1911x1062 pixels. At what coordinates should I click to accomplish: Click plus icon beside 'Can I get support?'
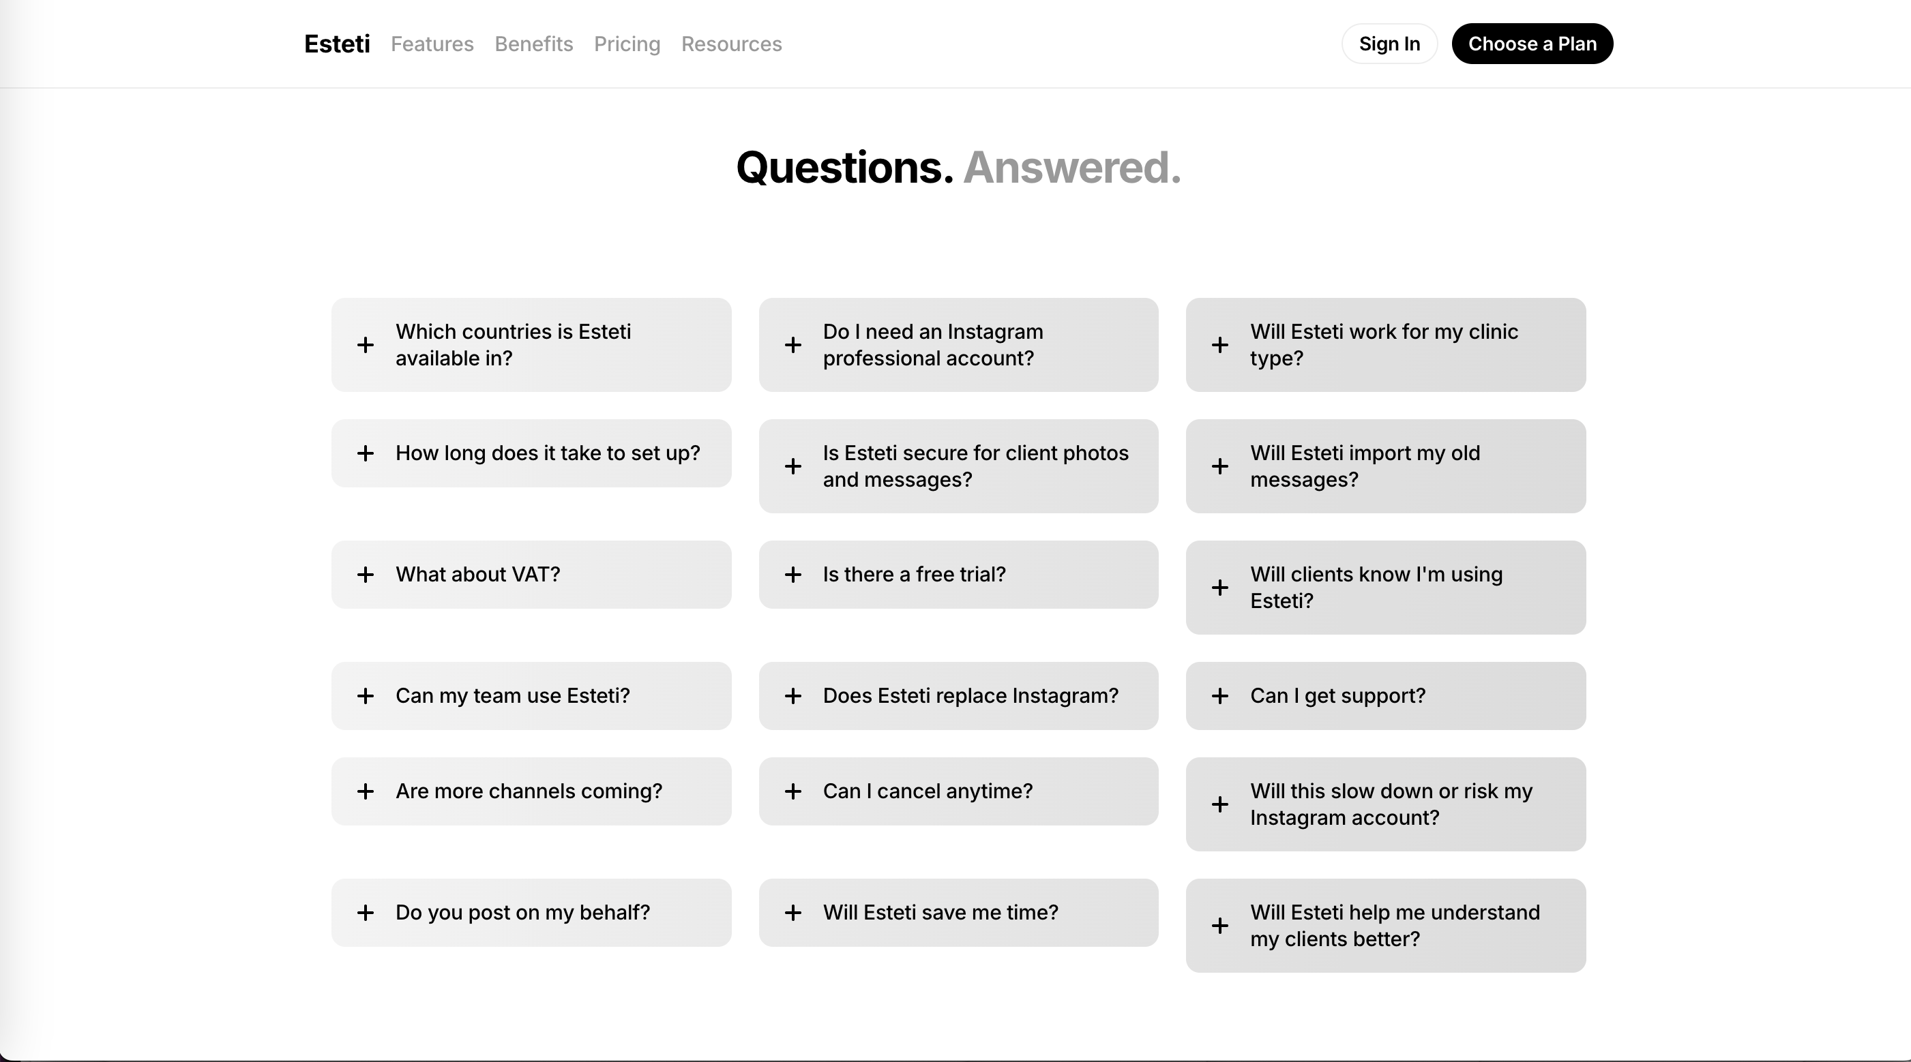(x=1219, y=696)
